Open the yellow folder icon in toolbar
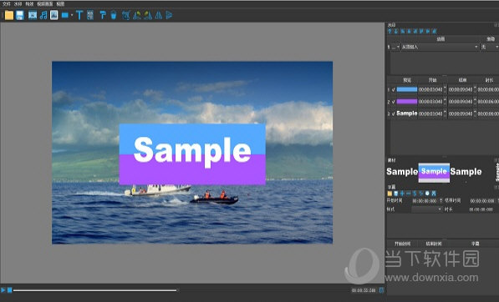499x302 pixels. click(x=9, y=15)
